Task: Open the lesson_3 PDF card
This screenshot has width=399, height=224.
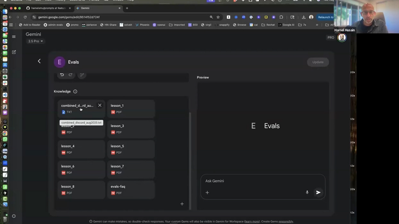Action: (x=131, y=129)
